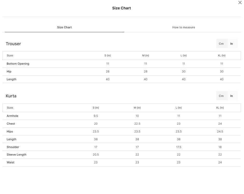Screen dimensions: 244x194
Task: Toggle Trouser measurements to In
Action: (x=231, y=44)
